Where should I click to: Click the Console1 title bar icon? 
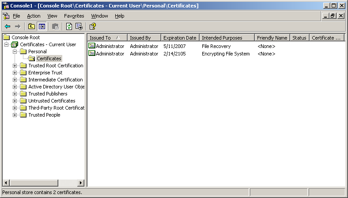(6, 6)
